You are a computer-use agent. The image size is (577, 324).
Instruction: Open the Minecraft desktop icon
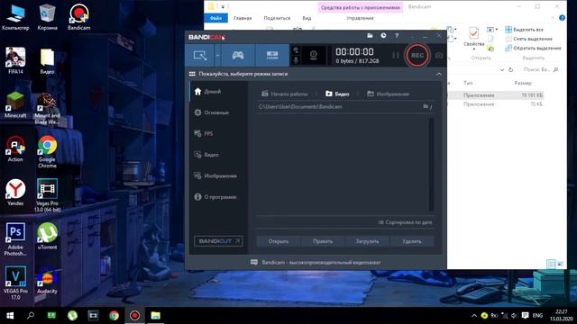[x=15, y=104]
